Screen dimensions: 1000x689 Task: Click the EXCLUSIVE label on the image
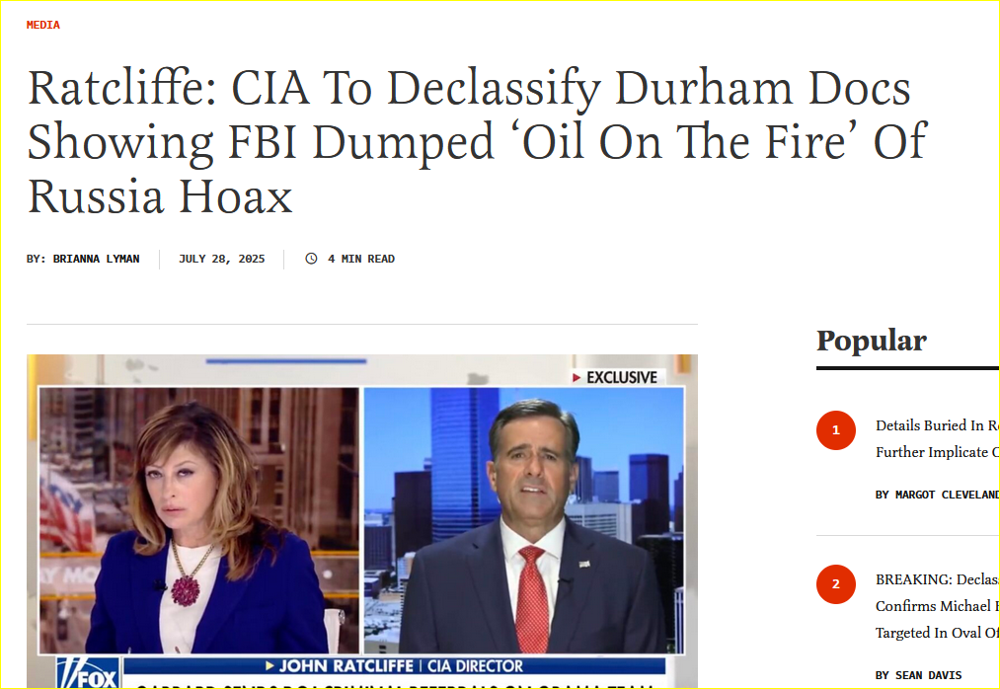622,378
